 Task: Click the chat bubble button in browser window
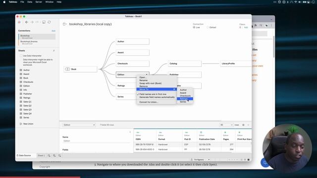[x=265, y=163]
